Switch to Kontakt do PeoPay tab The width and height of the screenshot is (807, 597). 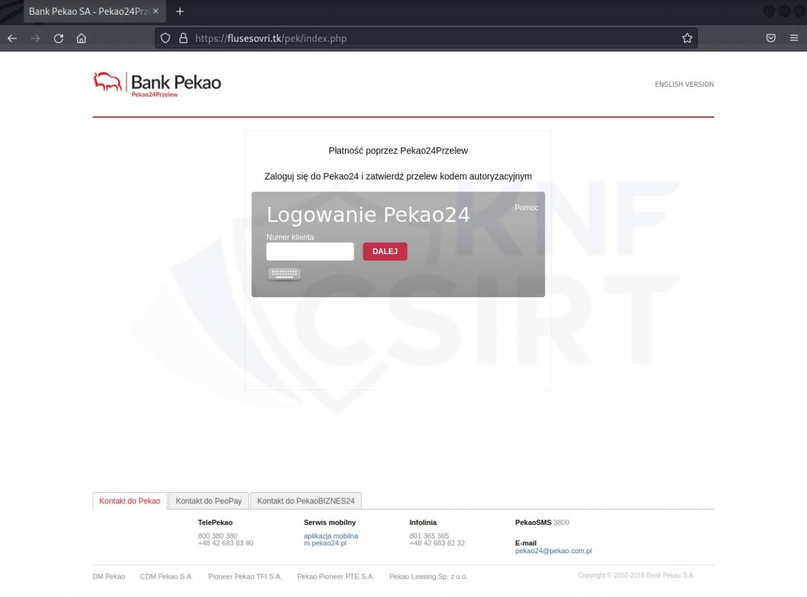208,501
